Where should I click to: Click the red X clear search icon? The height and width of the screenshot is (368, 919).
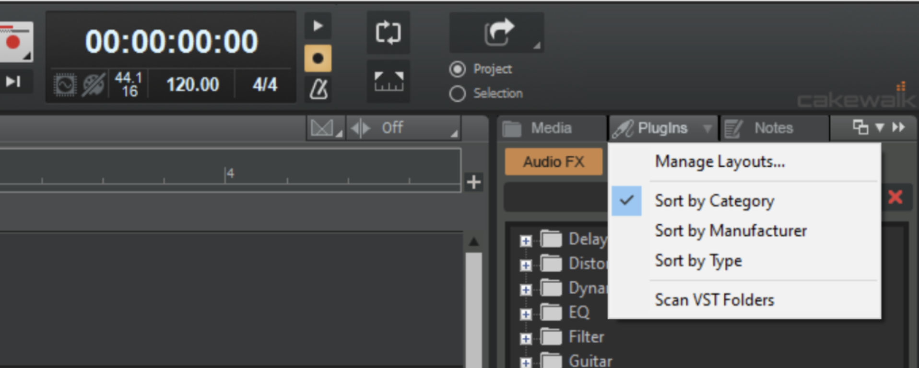(895, 197)
